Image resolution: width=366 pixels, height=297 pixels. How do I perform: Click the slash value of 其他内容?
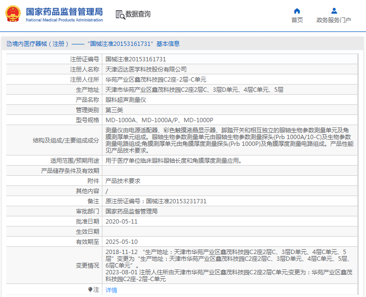[x=107, y=191]
